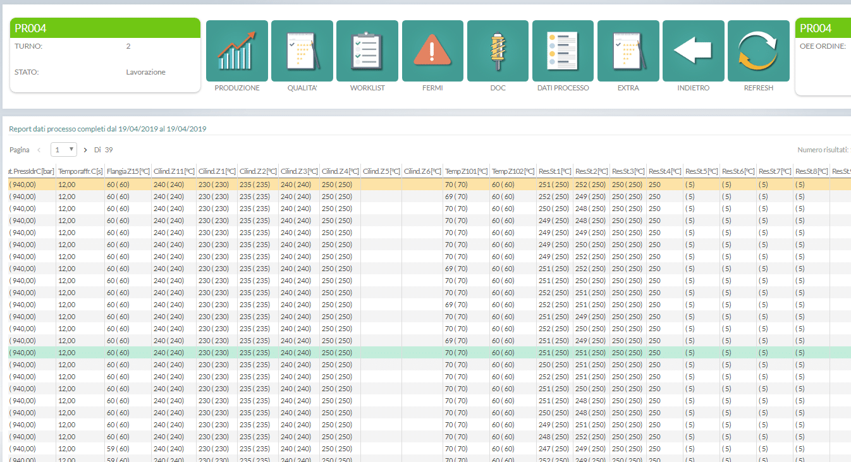Select the green highlighted table row
This screenshot has width=851, height=462.
coord(429,353)
